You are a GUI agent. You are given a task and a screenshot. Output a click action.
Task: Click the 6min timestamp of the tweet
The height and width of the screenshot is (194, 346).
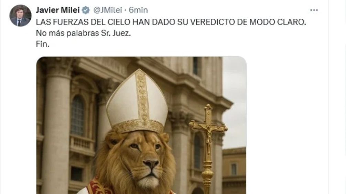[138, 10]
